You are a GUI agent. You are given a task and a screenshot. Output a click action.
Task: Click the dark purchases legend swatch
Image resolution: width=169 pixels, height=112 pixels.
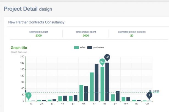coord(90,48)
